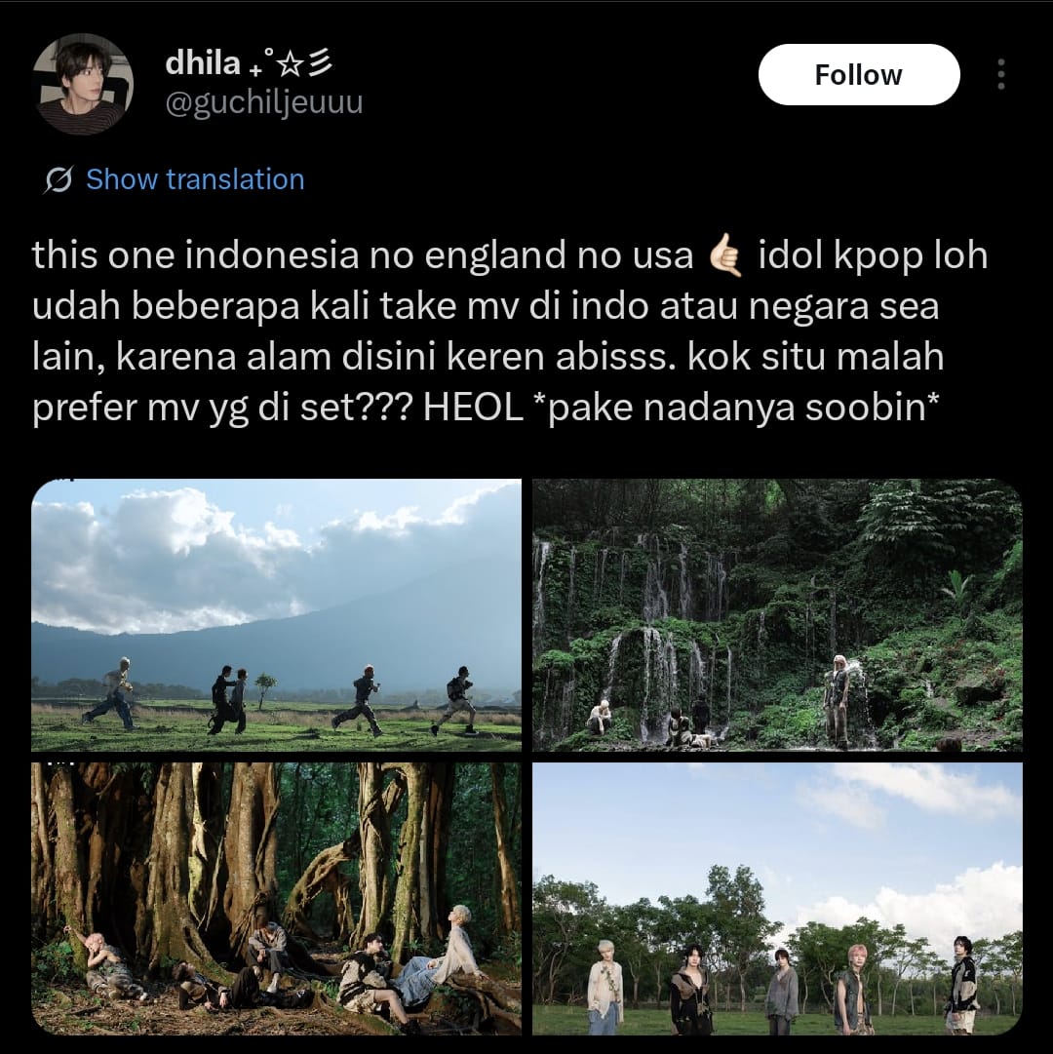1053x1054 pixels.
Task: Follow the @guchiljeuuu account
Action: click(859, 75)
